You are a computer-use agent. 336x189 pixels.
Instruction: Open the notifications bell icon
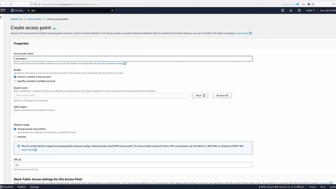291,10
